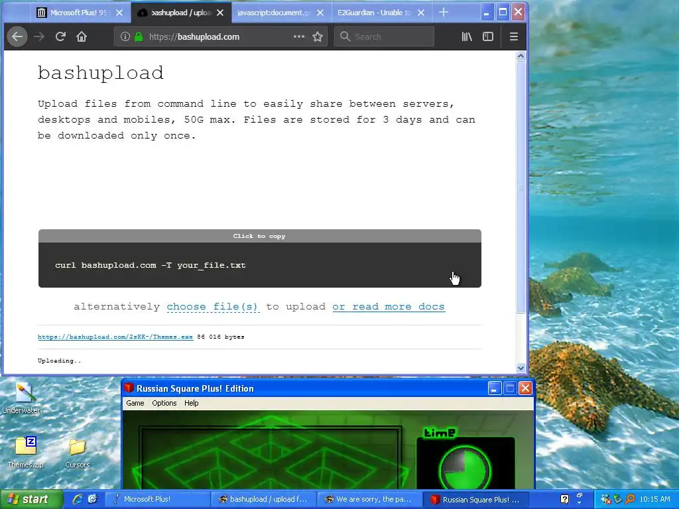Minimize the Firefox browser window
Image resolution: width=679 pixels, height=509 pixels.
tap(487, 13)
